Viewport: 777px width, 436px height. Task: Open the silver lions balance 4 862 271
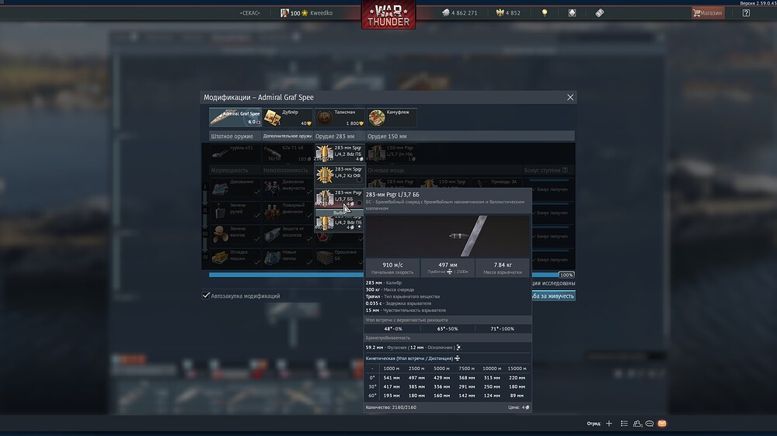(x=460, y=13)
